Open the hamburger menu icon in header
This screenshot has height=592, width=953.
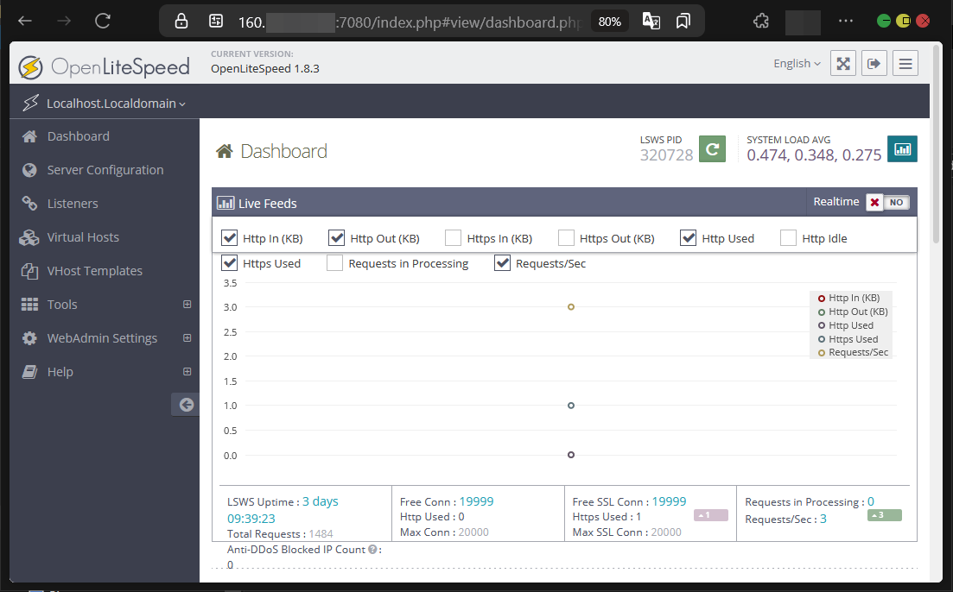[x=905, y=63]
